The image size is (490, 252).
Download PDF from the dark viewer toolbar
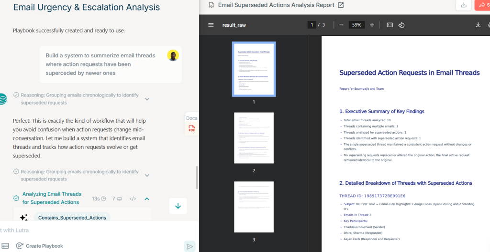(x=478, y=25)
